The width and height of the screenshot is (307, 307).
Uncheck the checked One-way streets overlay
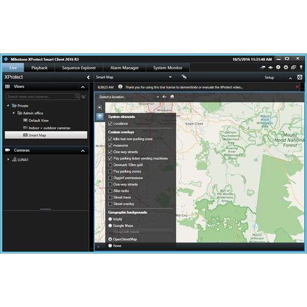[x=110, y=152]
